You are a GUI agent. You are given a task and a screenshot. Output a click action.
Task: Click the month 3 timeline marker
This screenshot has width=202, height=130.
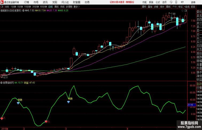click(66, 129)
